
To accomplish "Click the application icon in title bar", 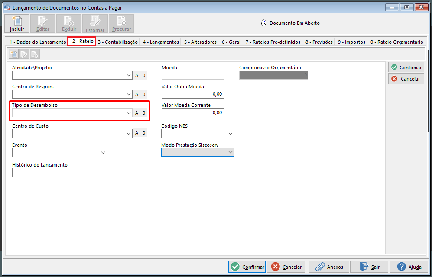I will (7, 7).
